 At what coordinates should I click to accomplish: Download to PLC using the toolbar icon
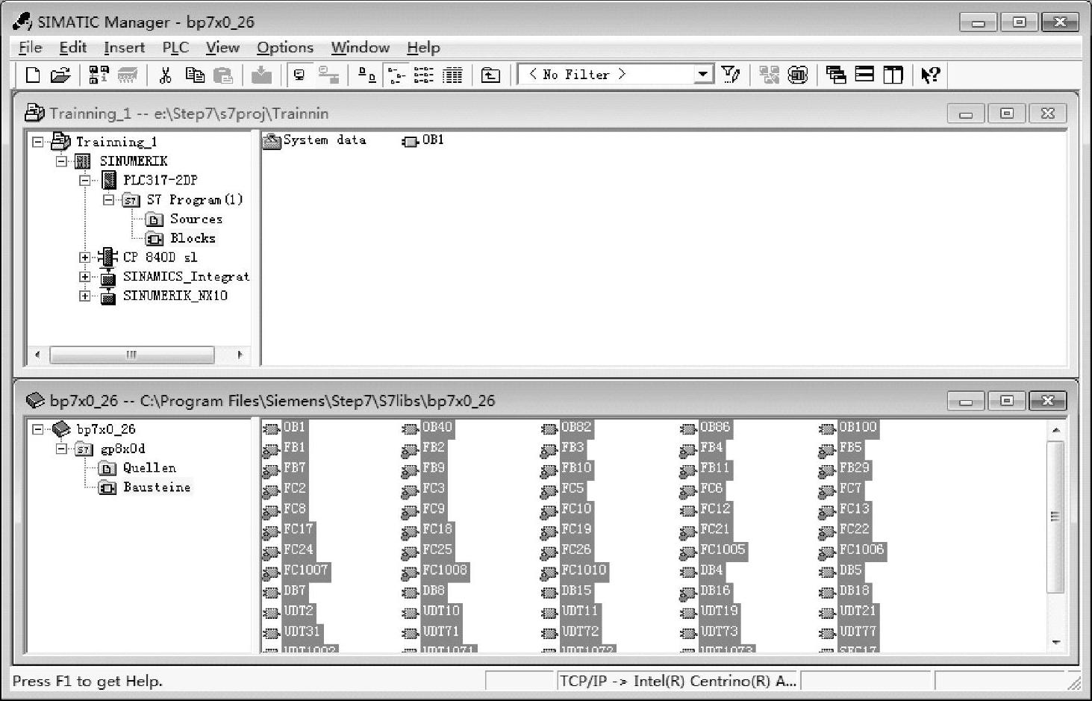pos(261,75)
